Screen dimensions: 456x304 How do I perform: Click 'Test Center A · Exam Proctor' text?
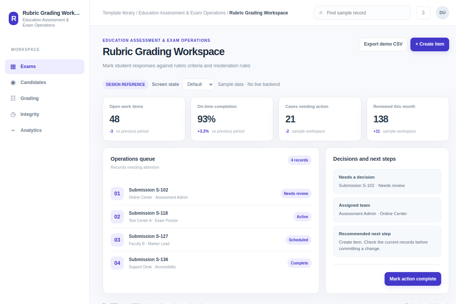tap(154, 221)
